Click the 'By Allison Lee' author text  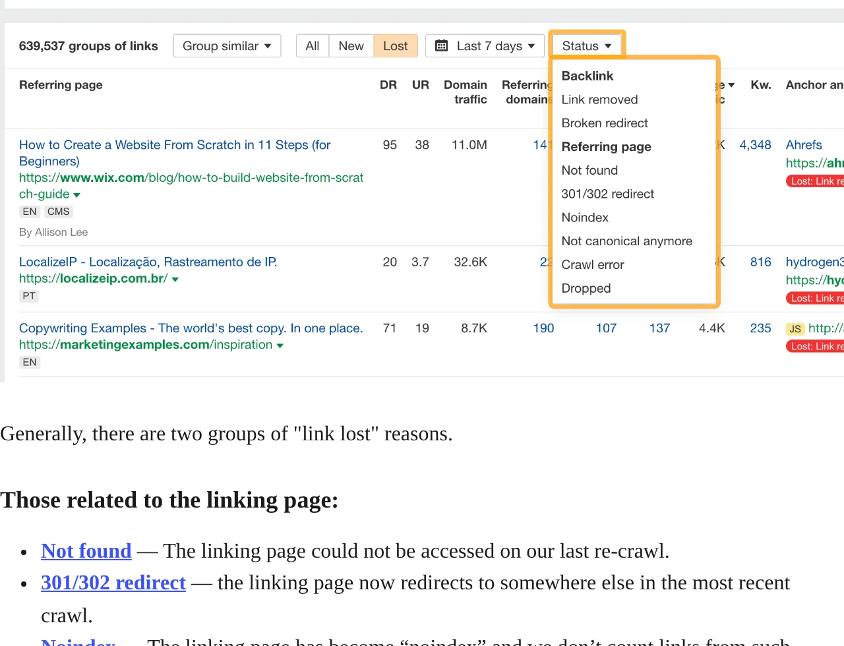coord(53,232)
